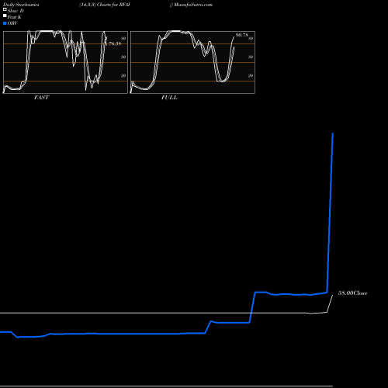Select the OBV legend label
This screenshot has width=388, height=388.
[12, 23]
